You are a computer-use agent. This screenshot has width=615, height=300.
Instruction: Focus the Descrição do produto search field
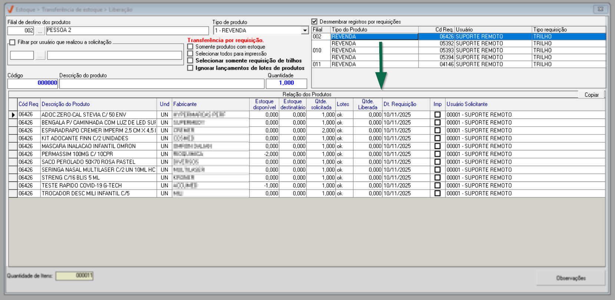click(162, 84)
